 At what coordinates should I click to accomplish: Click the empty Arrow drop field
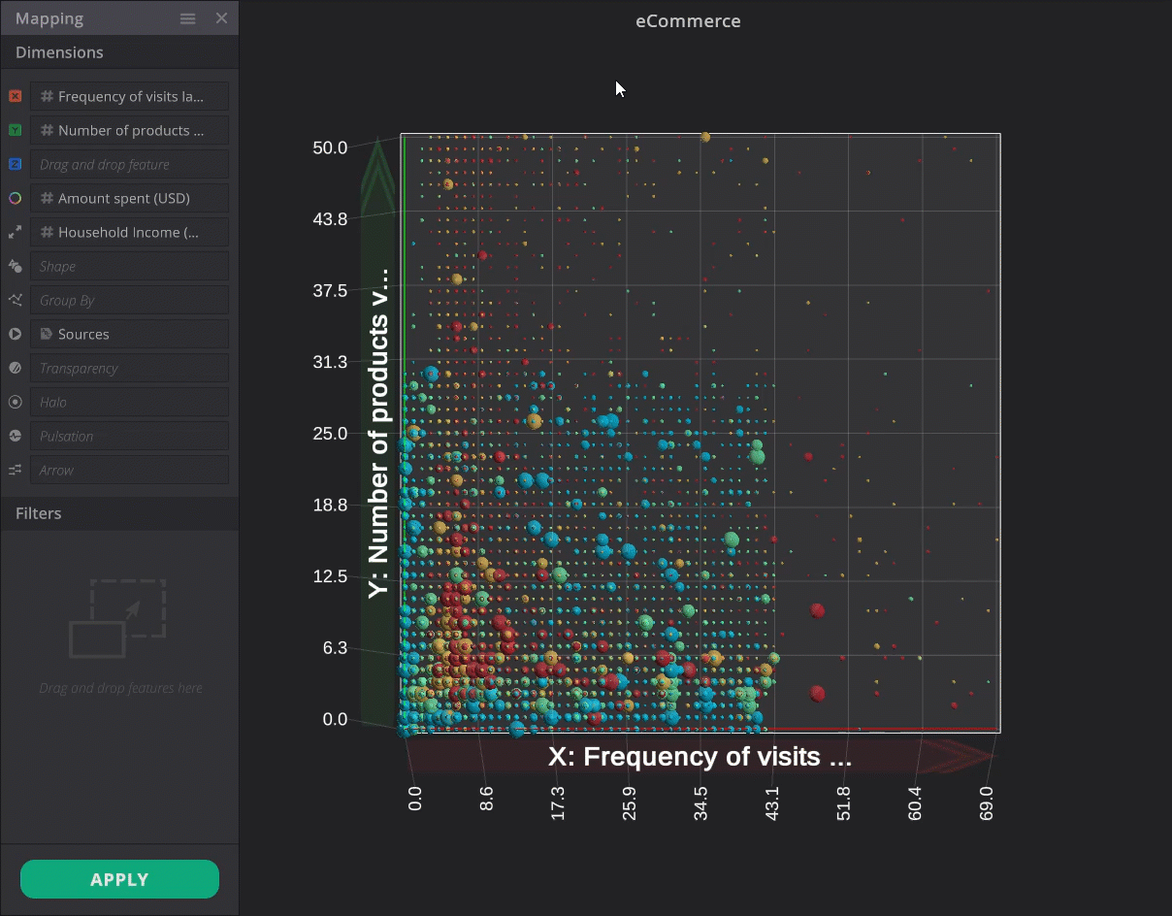tap(129, 470)
